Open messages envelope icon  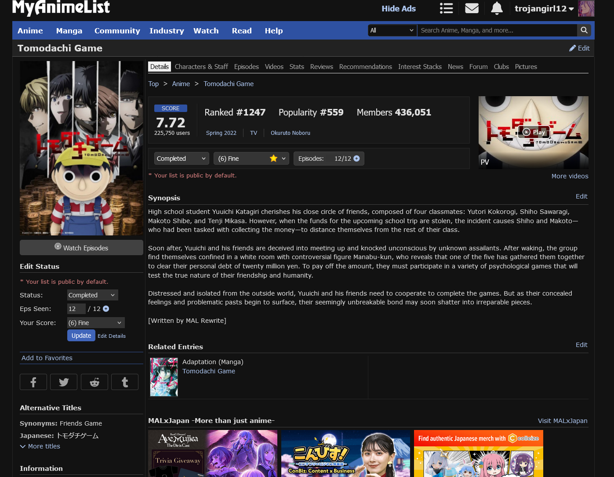(472, 8)
